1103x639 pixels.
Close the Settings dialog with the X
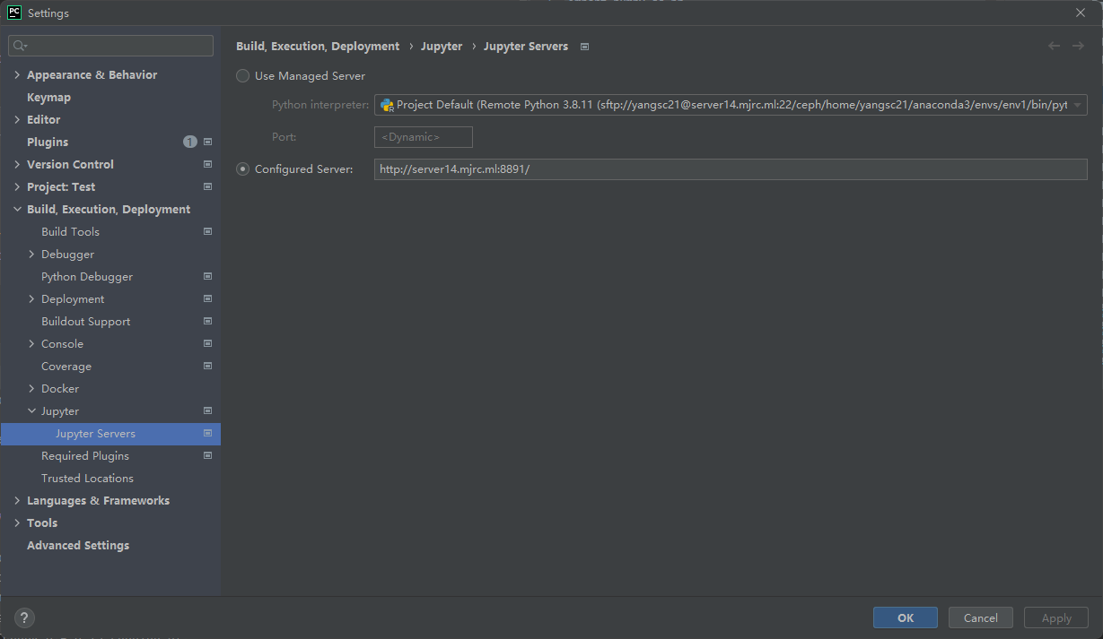pos(1081,13)
